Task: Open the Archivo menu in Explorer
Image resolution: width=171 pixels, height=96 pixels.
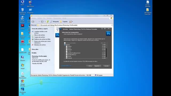Action: pyautogui.click(x=34, y=18)
